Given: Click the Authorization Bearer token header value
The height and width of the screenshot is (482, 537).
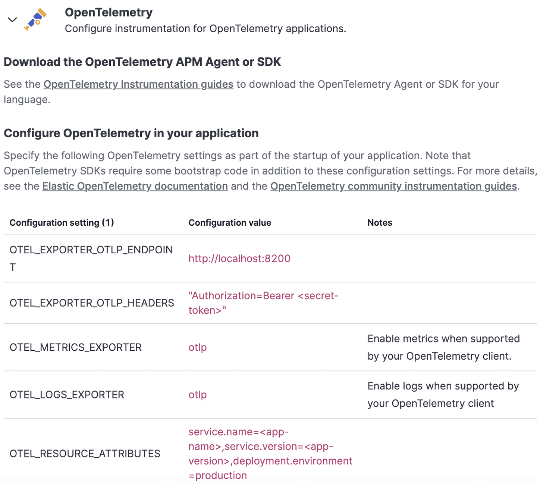Looking at the screenshot, I should pos(263,303).
